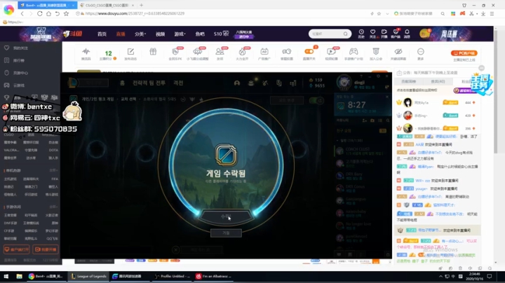Click the dingji summoner avatar
Screen dimensions: 505x283
tap(344, 82)
